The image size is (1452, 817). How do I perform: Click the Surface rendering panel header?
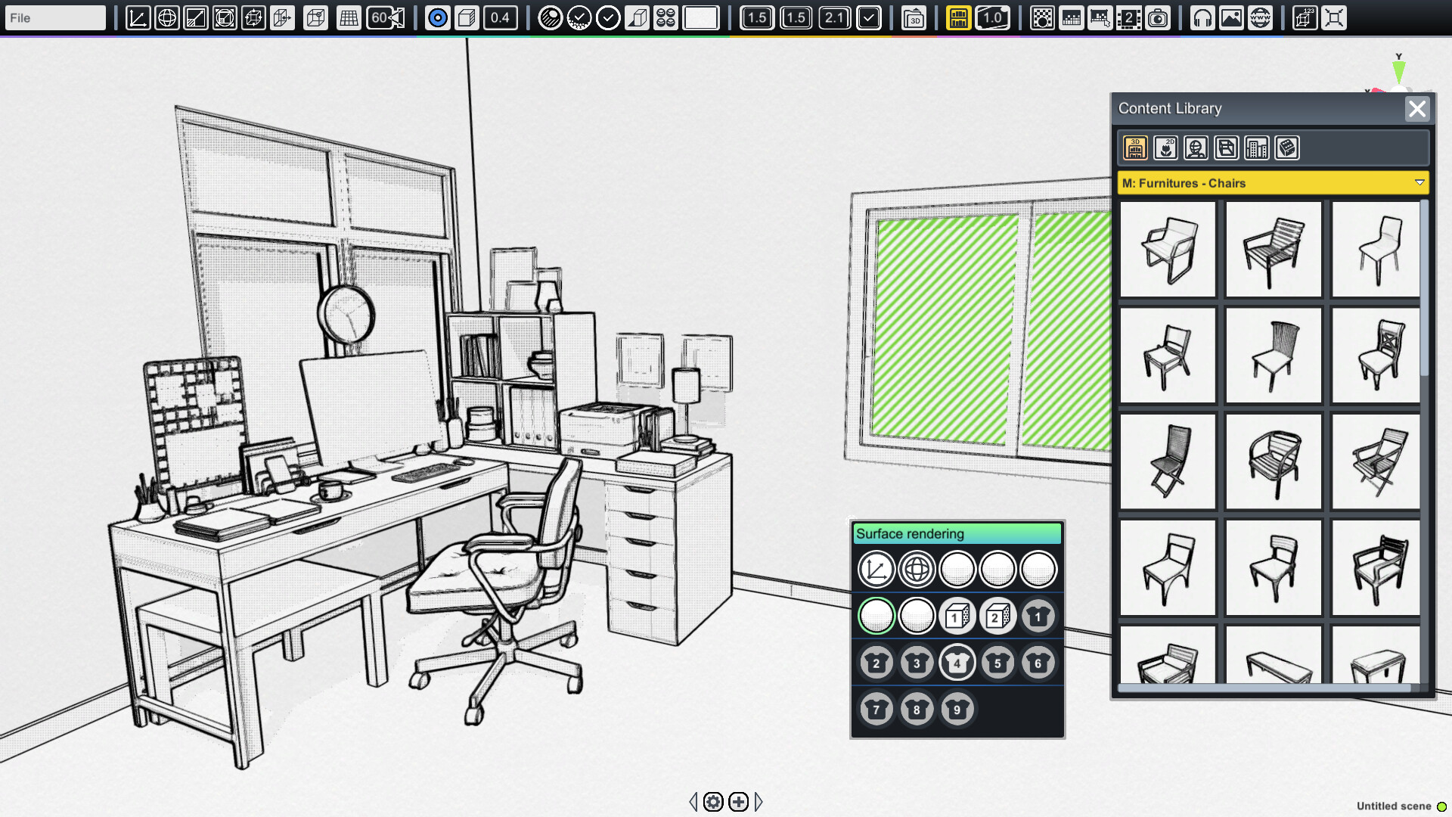pyautogui.click(x=957, y=533)
